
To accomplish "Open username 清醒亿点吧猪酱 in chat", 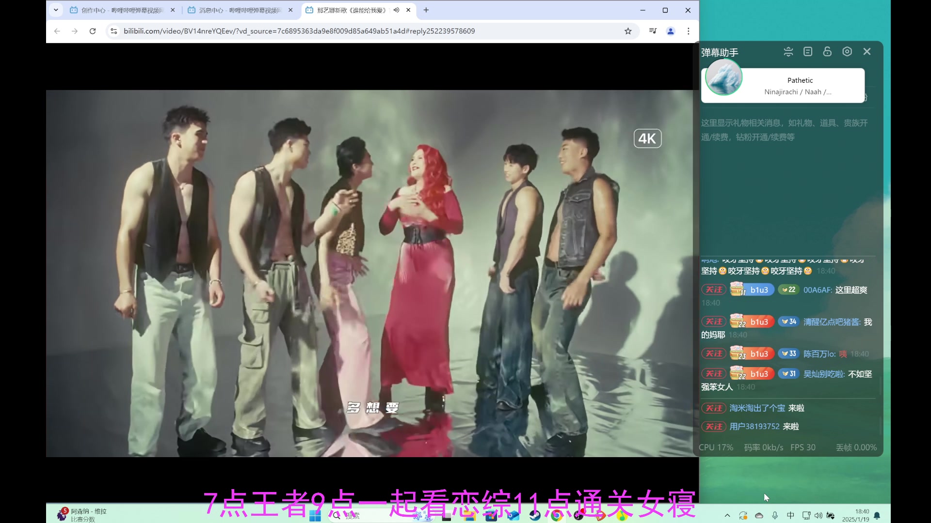I will pyautogui.click(x=832, y=322).
